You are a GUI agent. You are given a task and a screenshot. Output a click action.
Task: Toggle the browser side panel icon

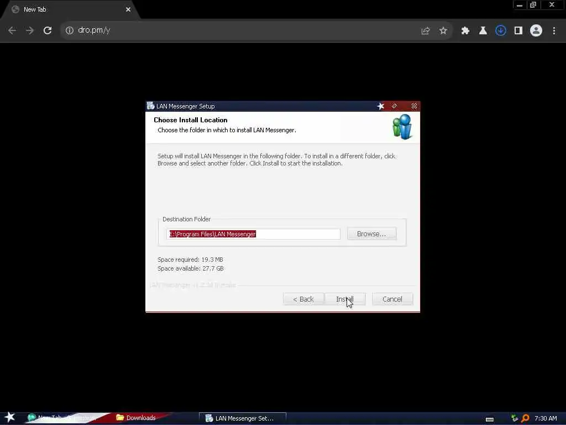tap(518, 31)
